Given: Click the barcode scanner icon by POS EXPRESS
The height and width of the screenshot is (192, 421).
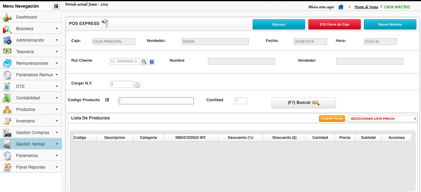Looking at the screenshot, I should tap(105, 23).
